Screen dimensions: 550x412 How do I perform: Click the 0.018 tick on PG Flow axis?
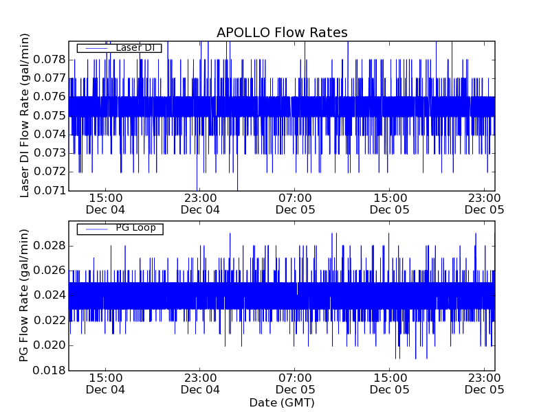click(x=49, y=370)
